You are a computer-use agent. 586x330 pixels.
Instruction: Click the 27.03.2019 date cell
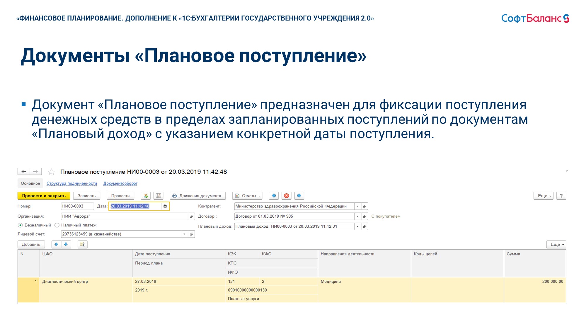[x=179, y=282]
